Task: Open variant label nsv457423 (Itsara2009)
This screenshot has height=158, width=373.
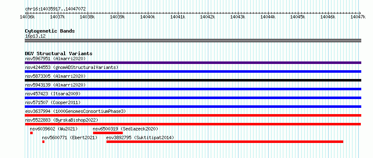Action: 53,94
